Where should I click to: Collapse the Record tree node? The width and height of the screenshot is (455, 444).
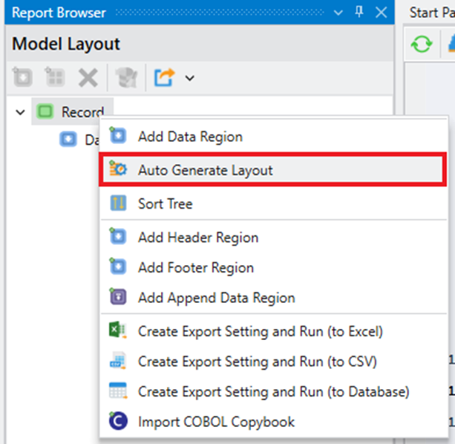point(20,112)
